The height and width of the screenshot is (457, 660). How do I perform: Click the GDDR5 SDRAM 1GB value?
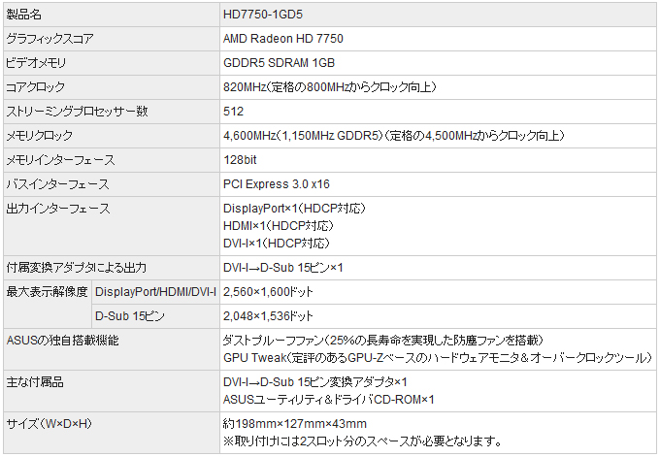point(279,63)
